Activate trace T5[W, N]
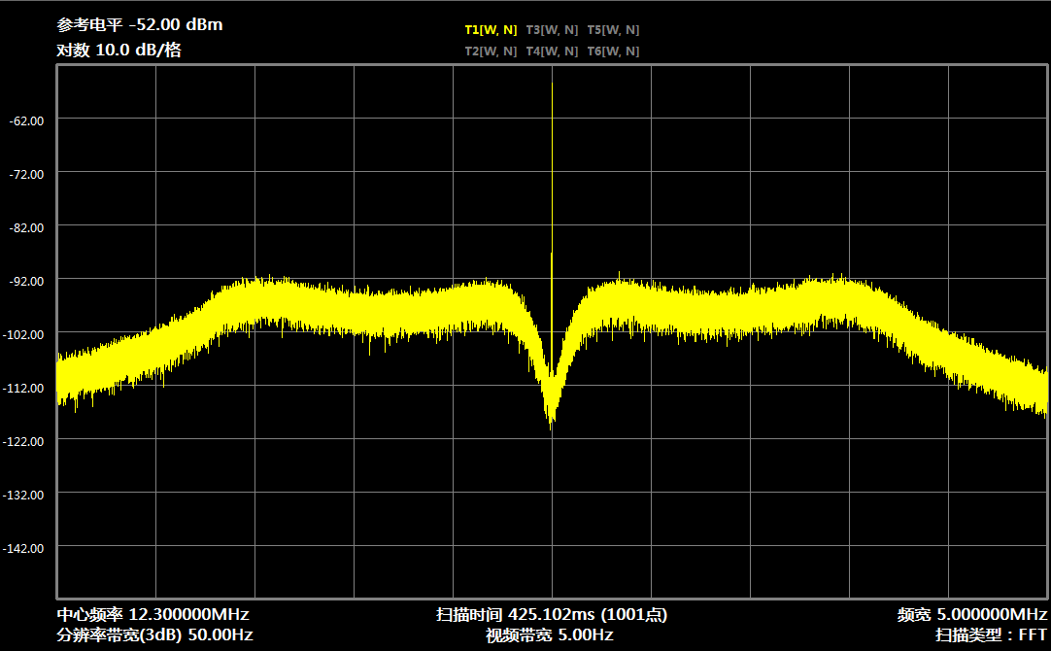The height and width of the screenshot is (651, 1051). point(613,30)
